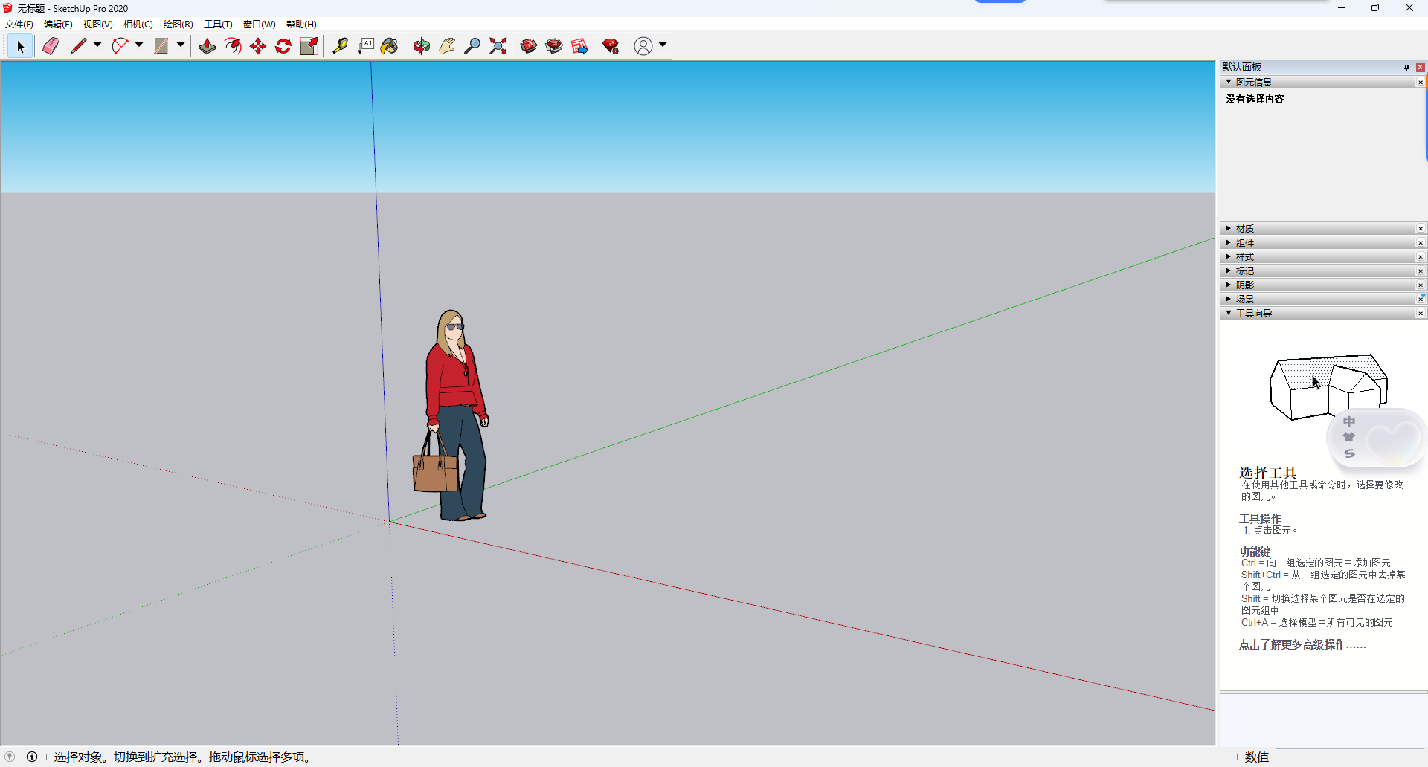Activate the Pan tool
This screenshot has width=1428, height=767.
point(446,45)
